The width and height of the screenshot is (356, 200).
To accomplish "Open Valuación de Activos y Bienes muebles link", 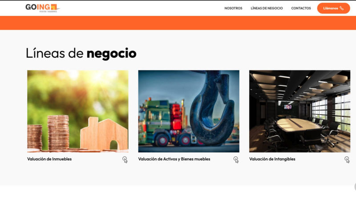I will tap(174, 159).
